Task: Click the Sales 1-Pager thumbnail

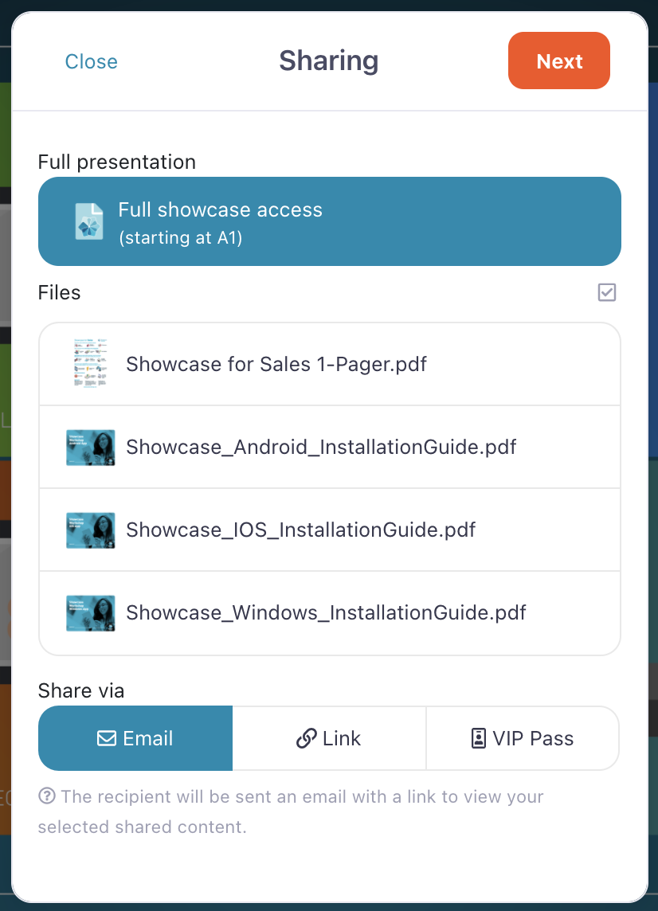Action: [x=89, y=365]
